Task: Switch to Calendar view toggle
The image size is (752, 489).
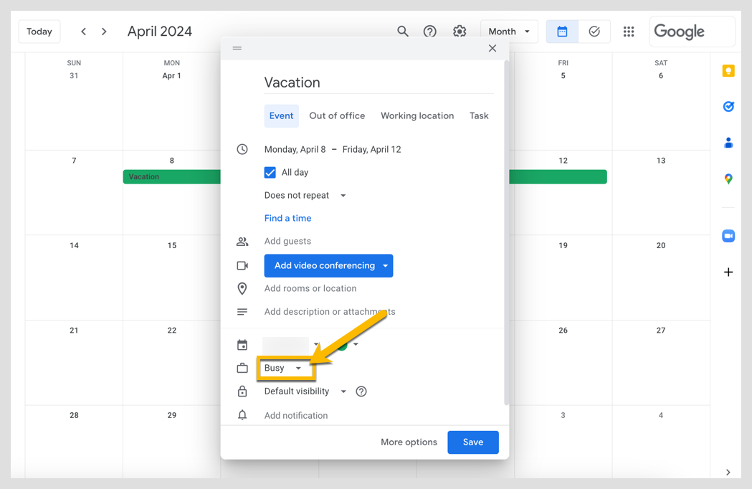Action: pos(562,32)
